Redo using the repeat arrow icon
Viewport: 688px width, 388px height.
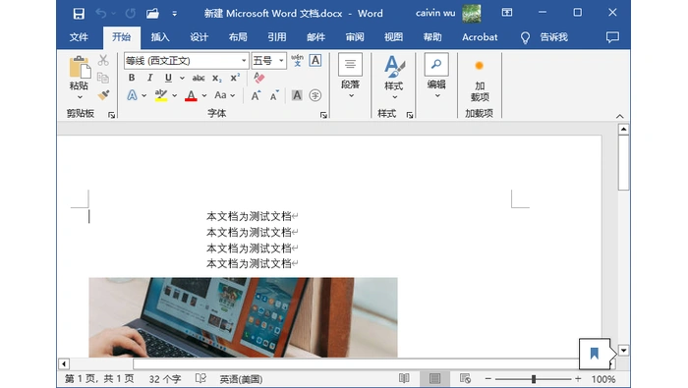[131, 14]
